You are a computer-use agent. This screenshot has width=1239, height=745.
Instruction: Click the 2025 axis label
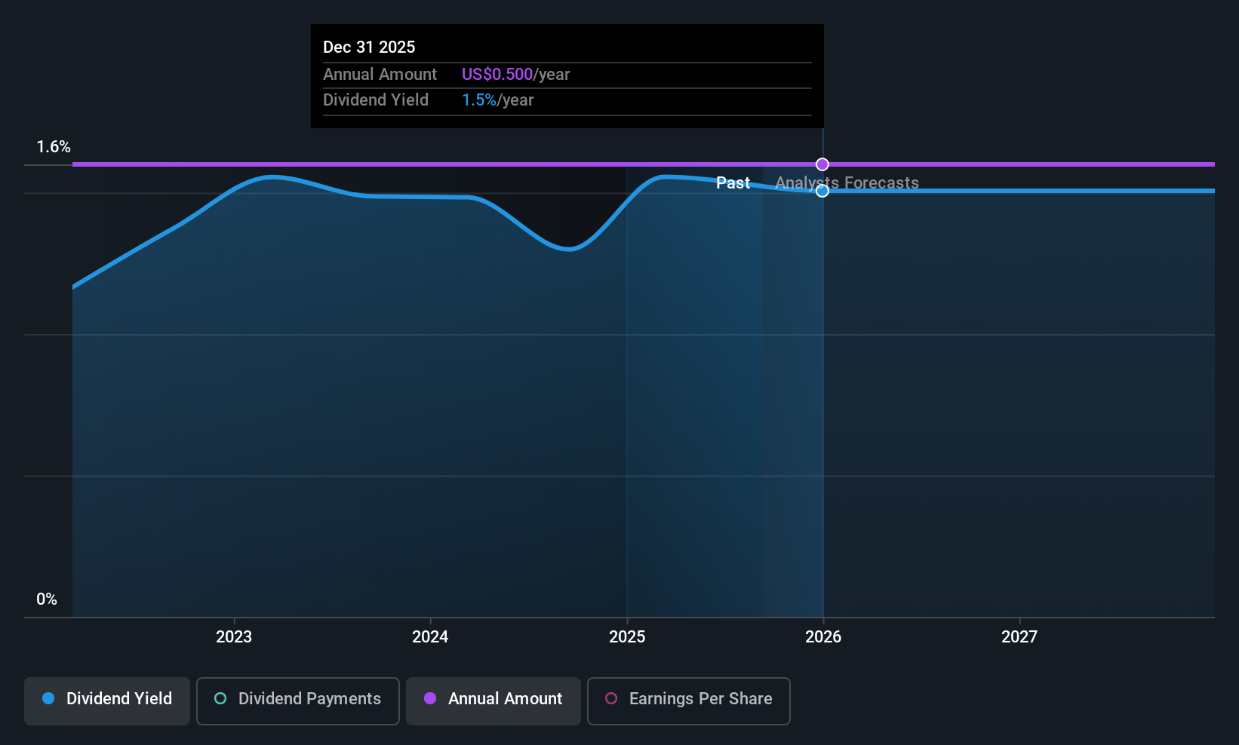627,637
